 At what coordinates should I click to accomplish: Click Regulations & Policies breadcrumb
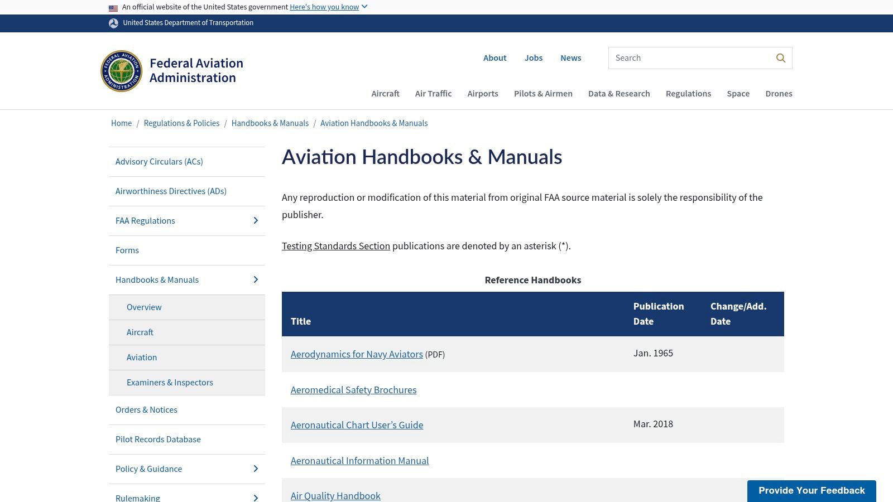181,123
